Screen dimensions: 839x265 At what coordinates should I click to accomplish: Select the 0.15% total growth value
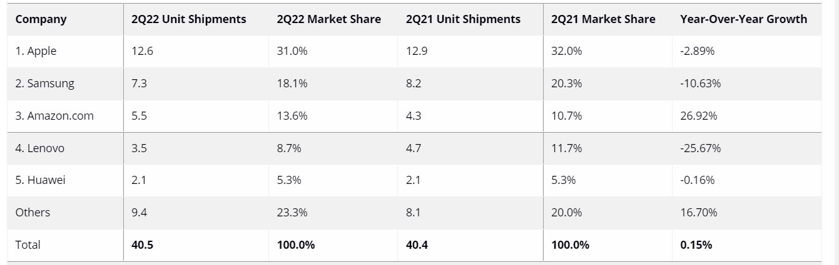point(696,245)
